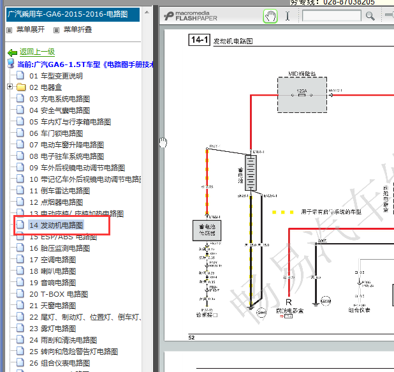The height and width of the screenshot is (372, 394).
Task: Select 14 发动机电路图 item
Action: tap(56, 225)
